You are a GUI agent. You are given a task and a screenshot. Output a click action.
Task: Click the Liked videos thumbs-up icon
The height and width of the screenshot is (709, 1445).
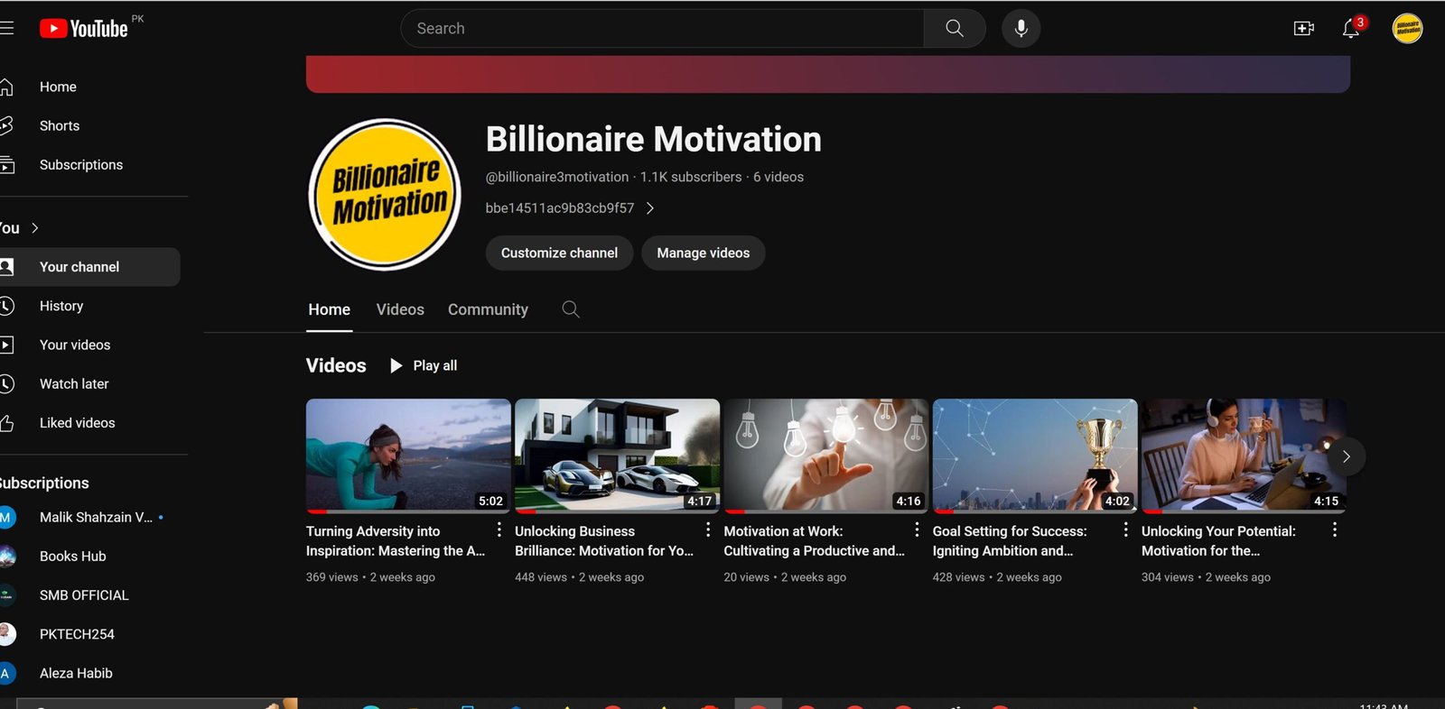(6, 422)
